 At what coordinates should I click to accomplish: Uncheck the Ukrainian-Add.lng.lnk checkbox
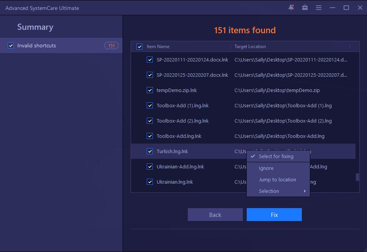click(150, 166)
